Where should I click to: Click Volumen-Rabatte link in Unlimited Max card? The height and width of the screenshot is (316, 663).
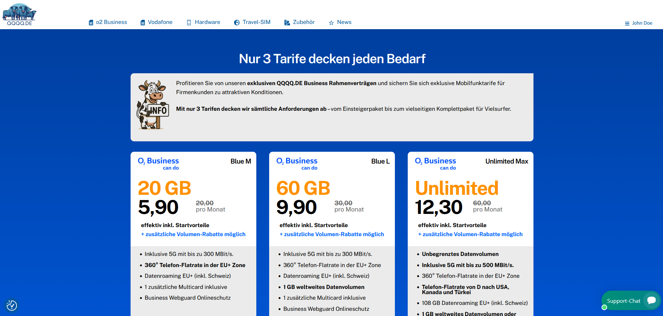[470, 234]
